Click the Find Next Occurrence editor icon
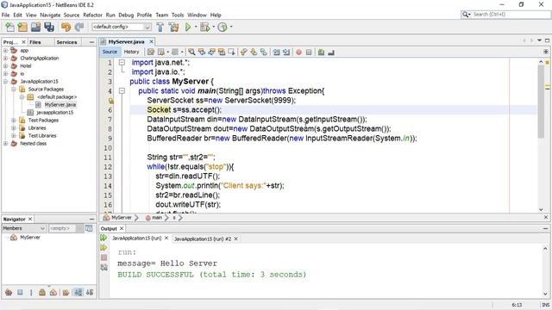Image resolution: width=552 pixels, height=310 pixels. [x=211, y=52]
